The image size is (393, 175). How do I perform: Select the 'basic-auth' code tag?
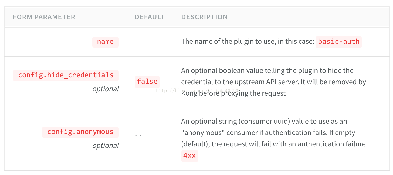(x=338, y=42)
